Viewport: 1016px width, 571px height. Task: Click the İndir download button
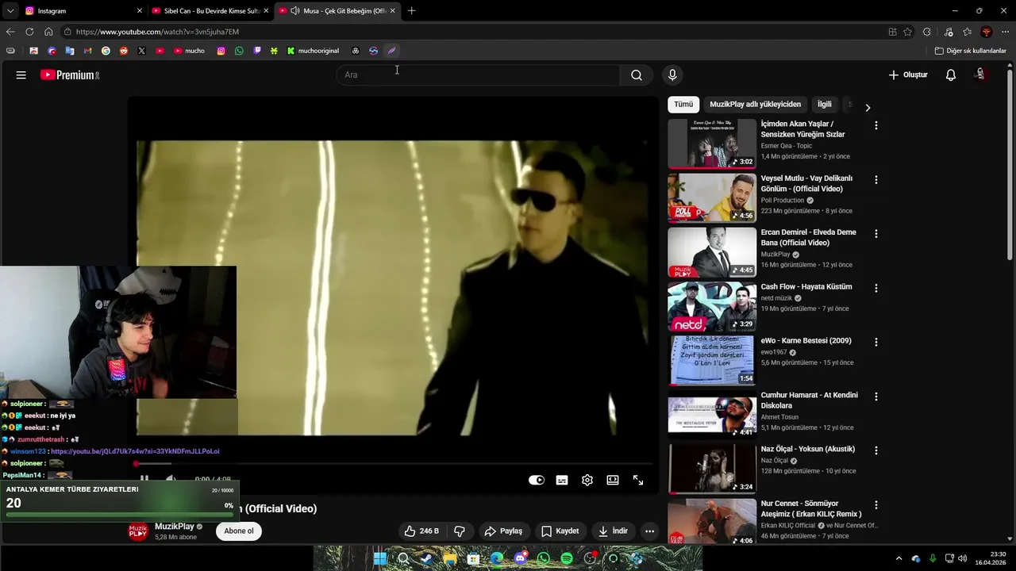pyautogui.click(x=613, y=531)
